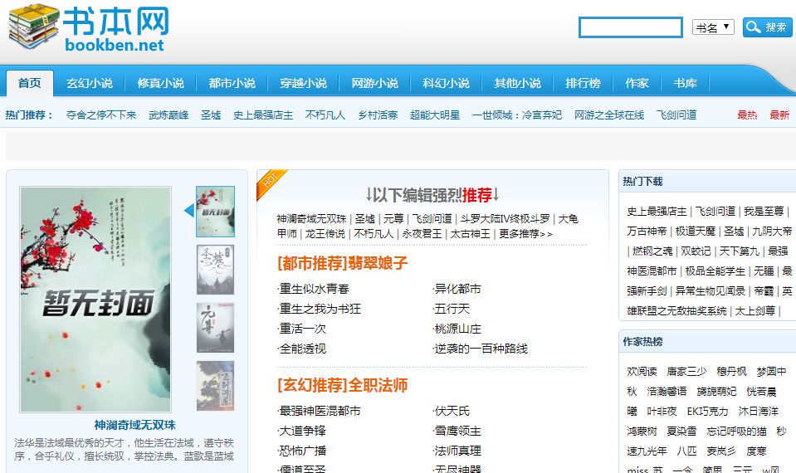Click 异常生物见闻录 in 热门下载
The width and height of the screenshot is (796, 473).
coord(711,290)
